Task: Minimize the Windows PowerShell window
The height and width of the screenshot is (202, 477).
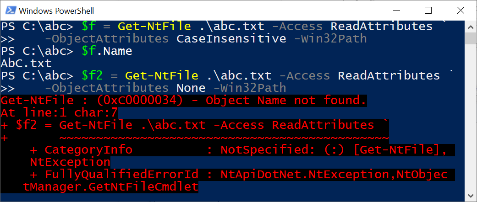Action: [x=395, y=11]
